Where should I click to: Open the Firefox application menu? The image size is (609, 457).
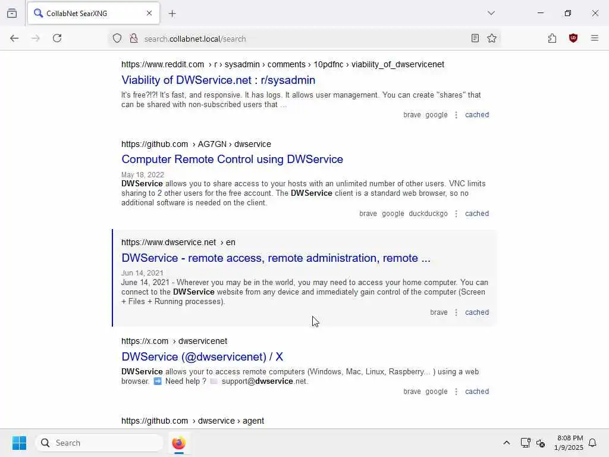[x=594, y=38]
